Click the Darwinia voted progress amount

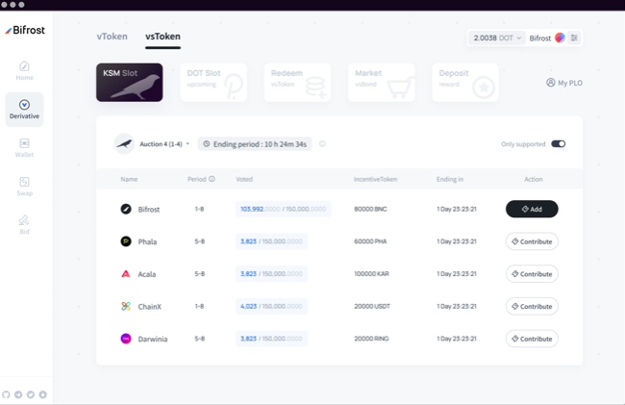(x=271, y=339)
